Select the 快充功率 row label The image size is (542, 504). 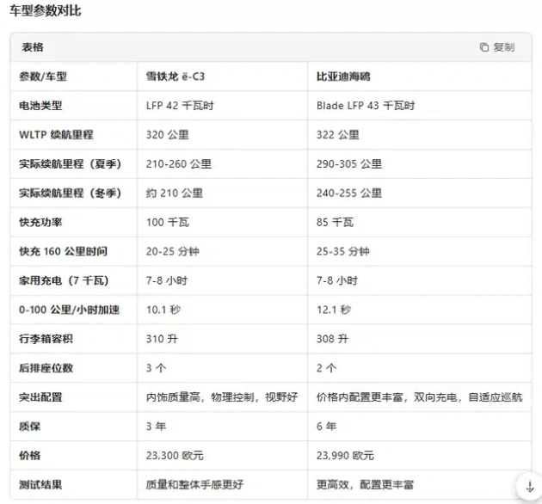point(40,222)
